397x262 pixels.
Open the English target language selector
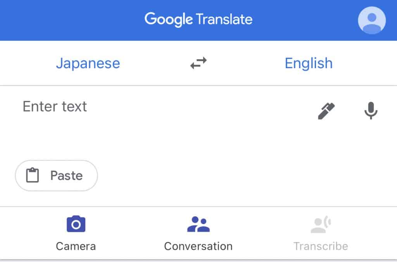pos(309,63)
